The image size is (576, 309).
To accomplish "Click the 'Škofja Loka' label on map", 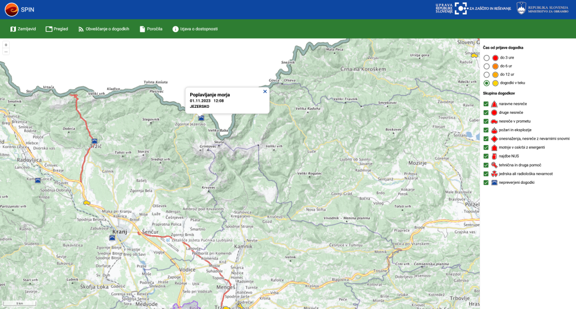I will point(94,287).
